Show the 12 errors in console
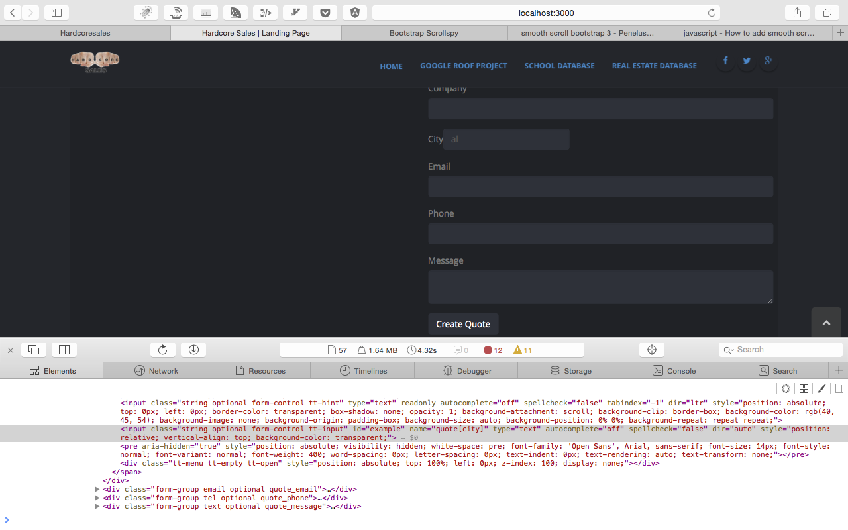848x530 pixels. click(x=493, y=350)
